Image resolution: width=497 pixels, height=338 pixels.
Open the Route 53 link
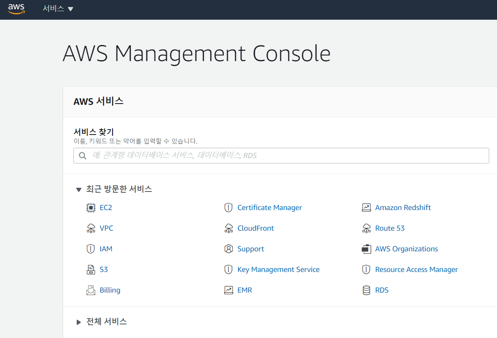pos(389,228)
